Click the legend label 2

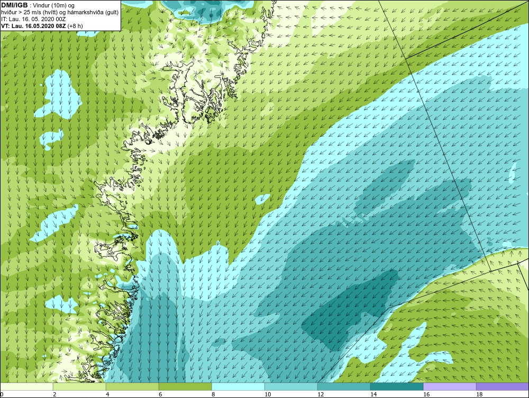click(x=54, y=394)
